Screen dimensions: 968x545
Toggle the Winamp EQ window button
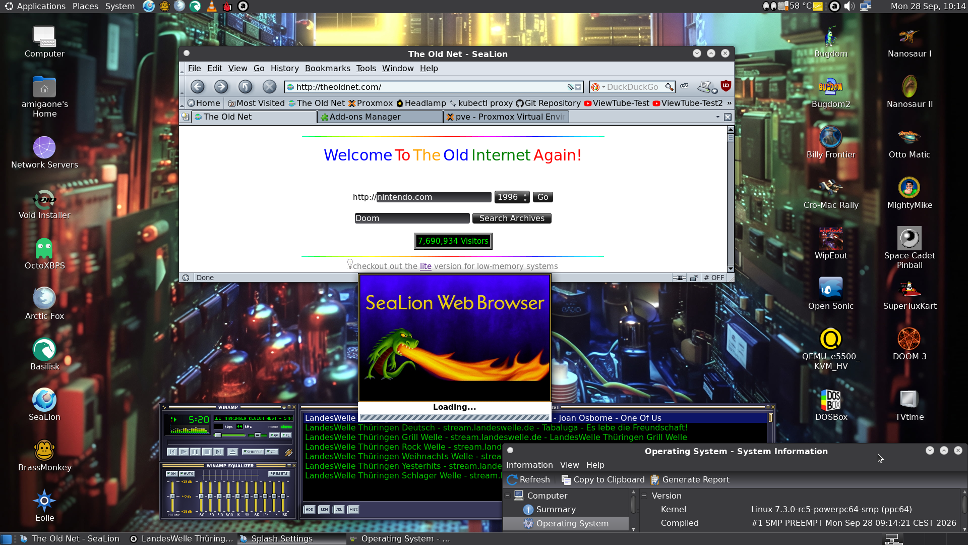tap(275, 435)
